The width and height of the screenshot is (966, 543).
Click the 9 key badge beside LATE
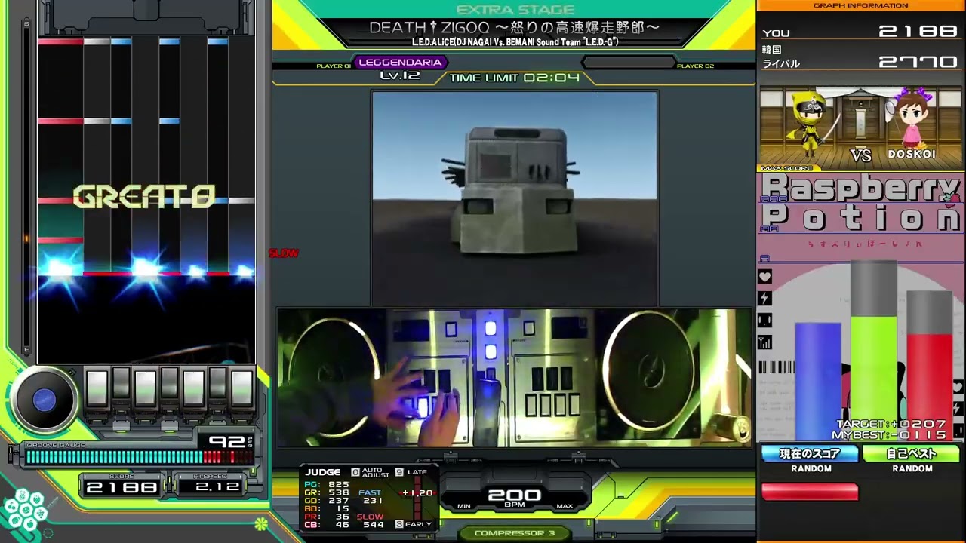399,472
